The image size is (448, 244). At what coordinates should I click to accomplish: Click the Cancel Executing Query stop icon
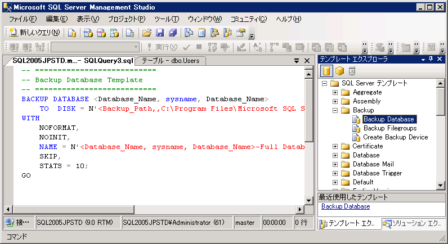coord(199,47)
